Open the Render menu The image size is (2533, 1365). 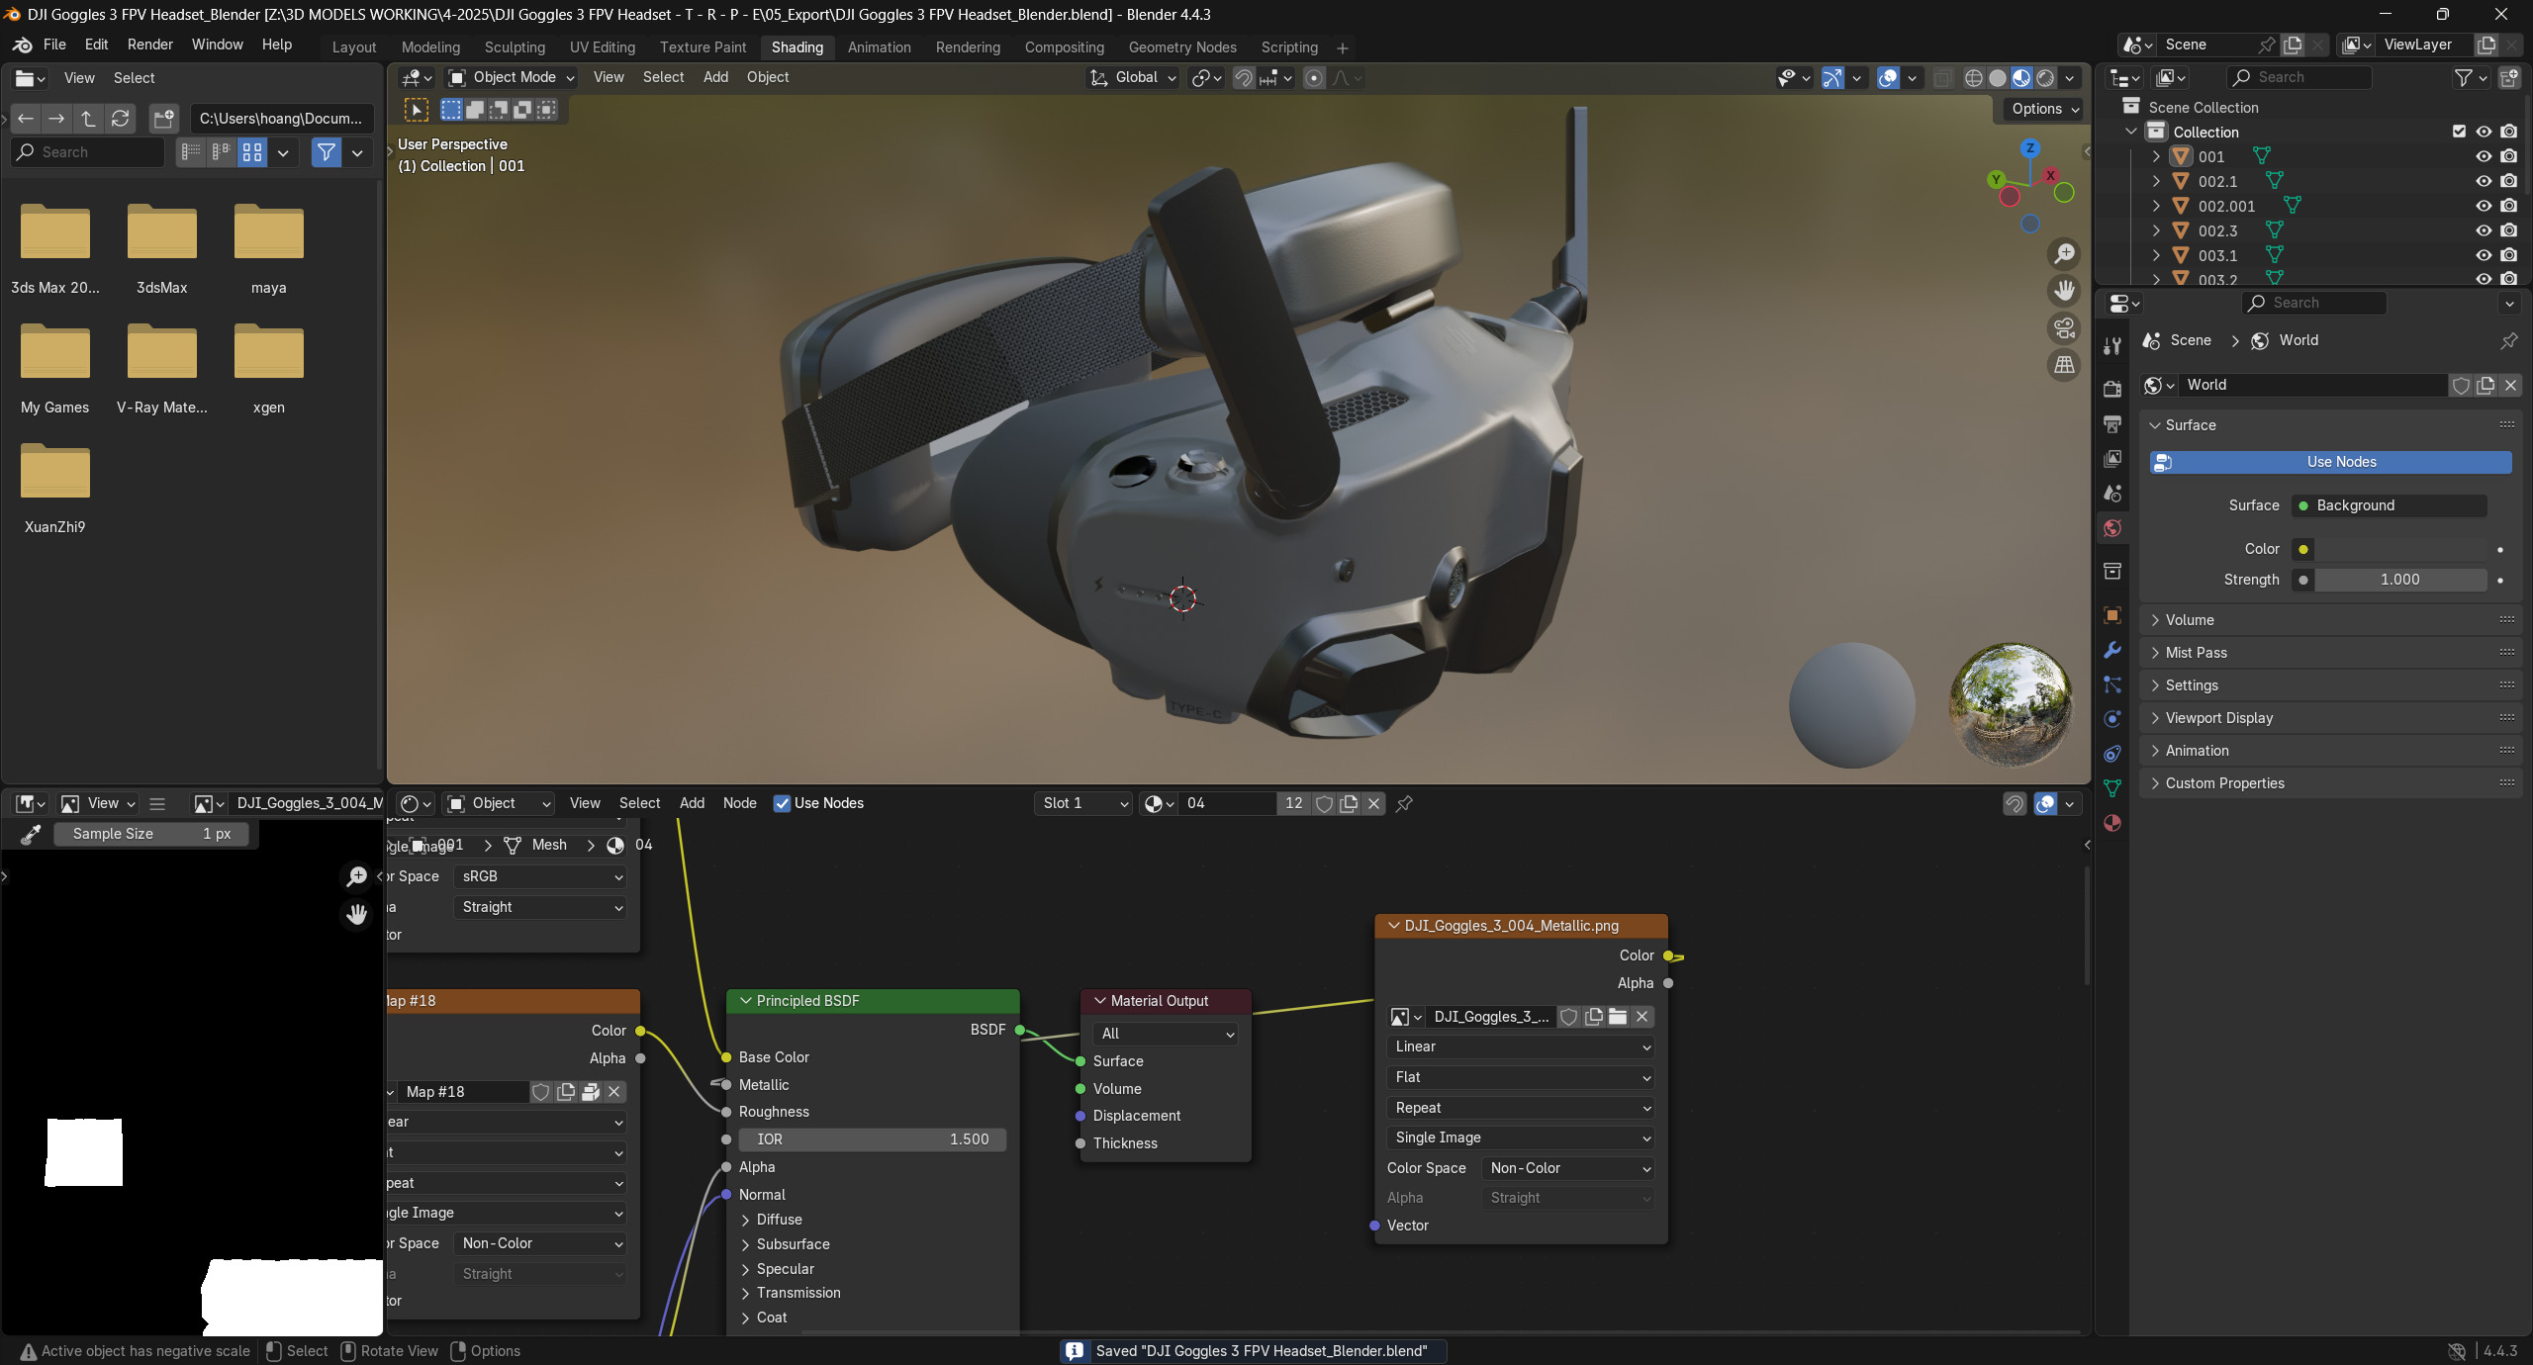149,45
